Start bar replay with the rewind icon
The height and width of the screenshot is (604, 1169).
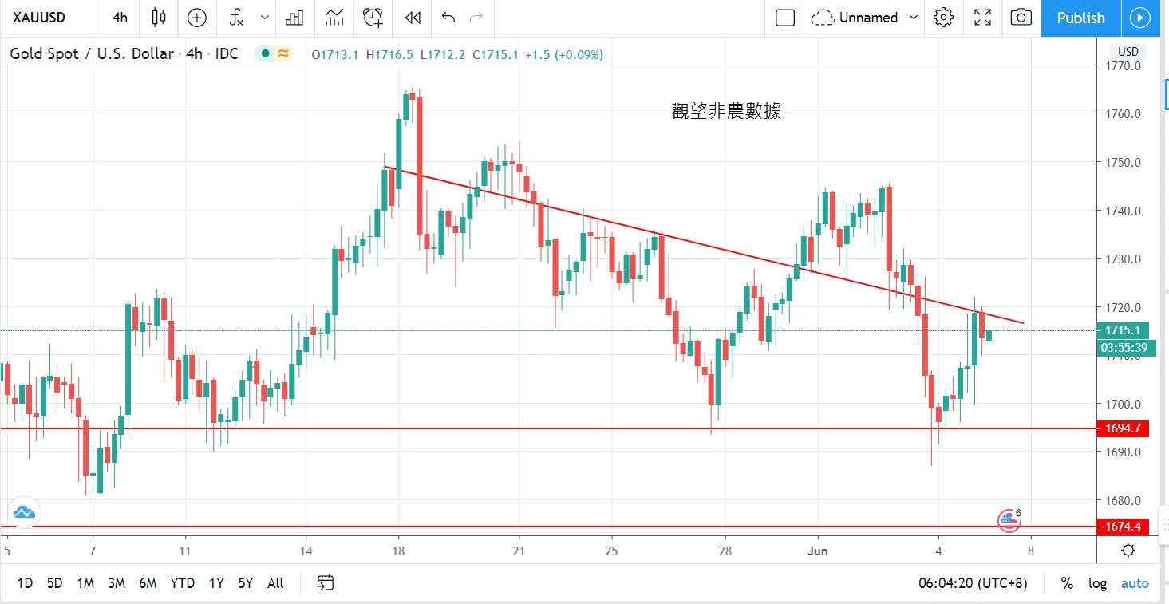point(413,18)
